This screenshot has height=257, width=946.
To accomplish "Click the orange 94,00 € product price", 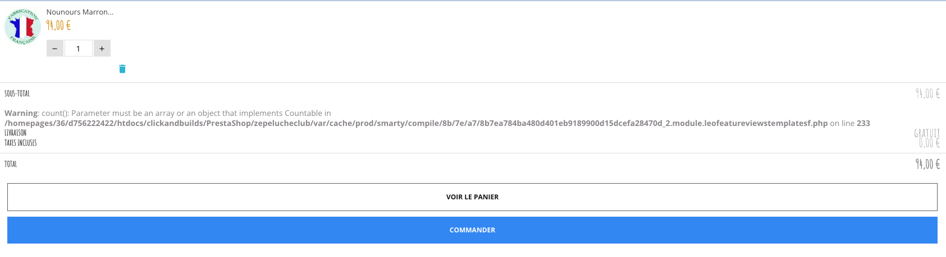I will pyautogui.click(x=58, y=25).
